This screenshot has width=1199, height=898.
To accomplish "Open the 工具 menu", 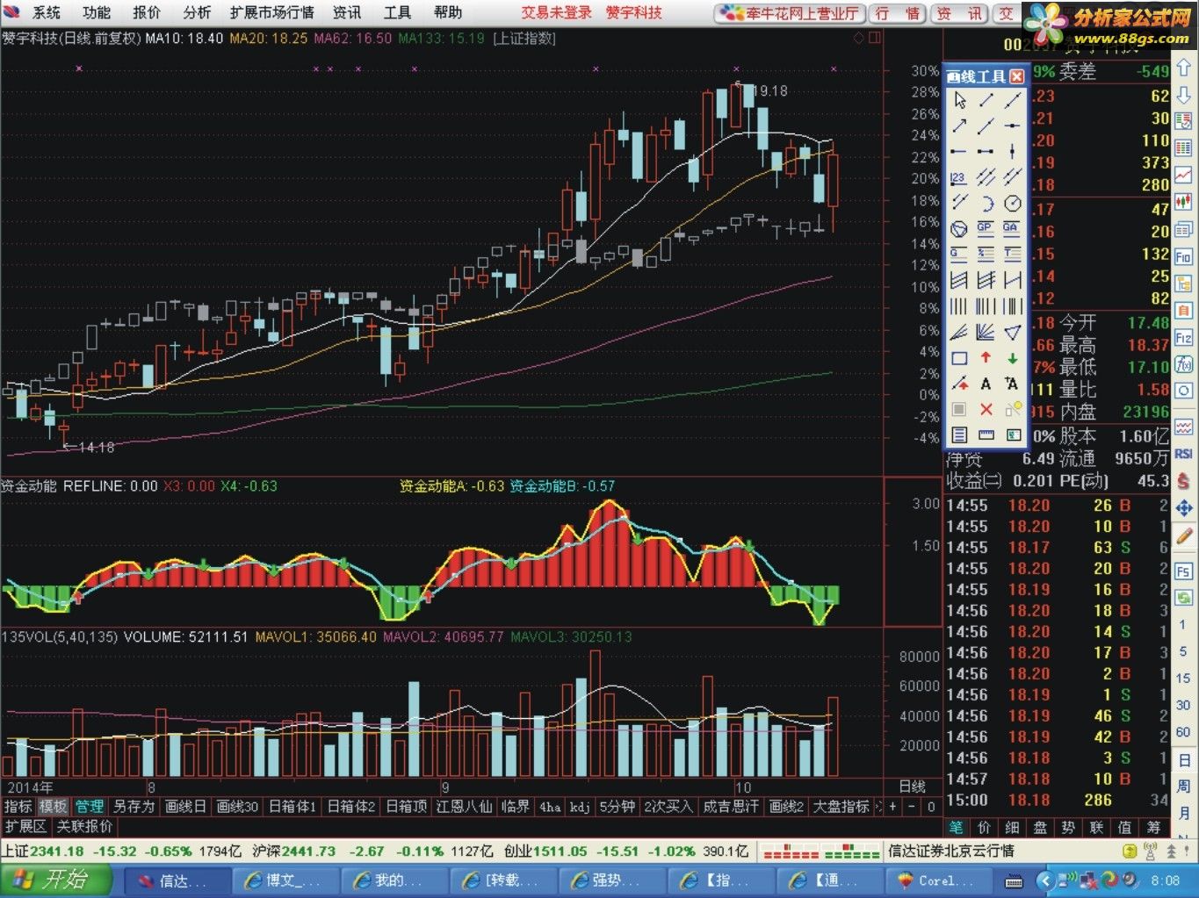I will point(397,12).
